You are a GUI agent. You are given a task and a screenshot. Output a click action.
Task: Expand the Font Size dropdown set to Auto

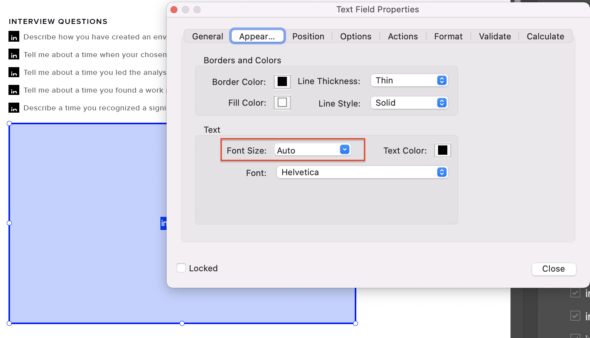tap(312, 150)
